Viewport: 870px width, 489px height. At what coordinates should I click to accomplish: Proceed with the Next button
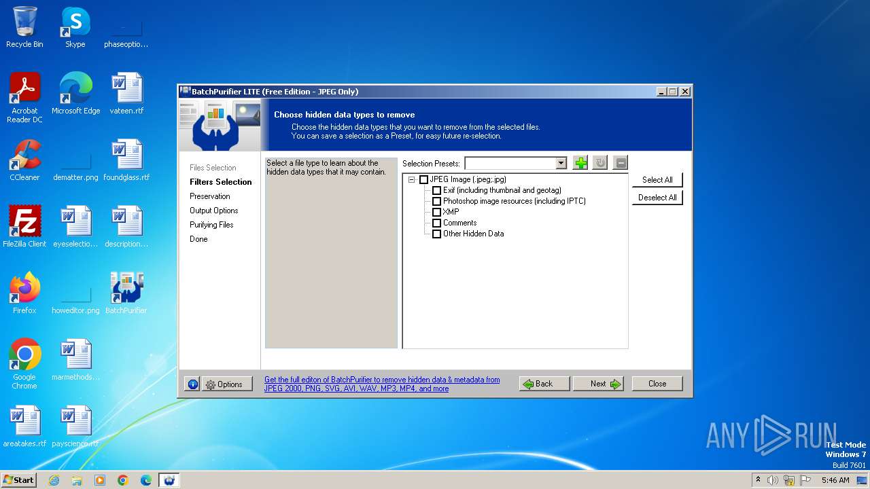tap(598, 384)
